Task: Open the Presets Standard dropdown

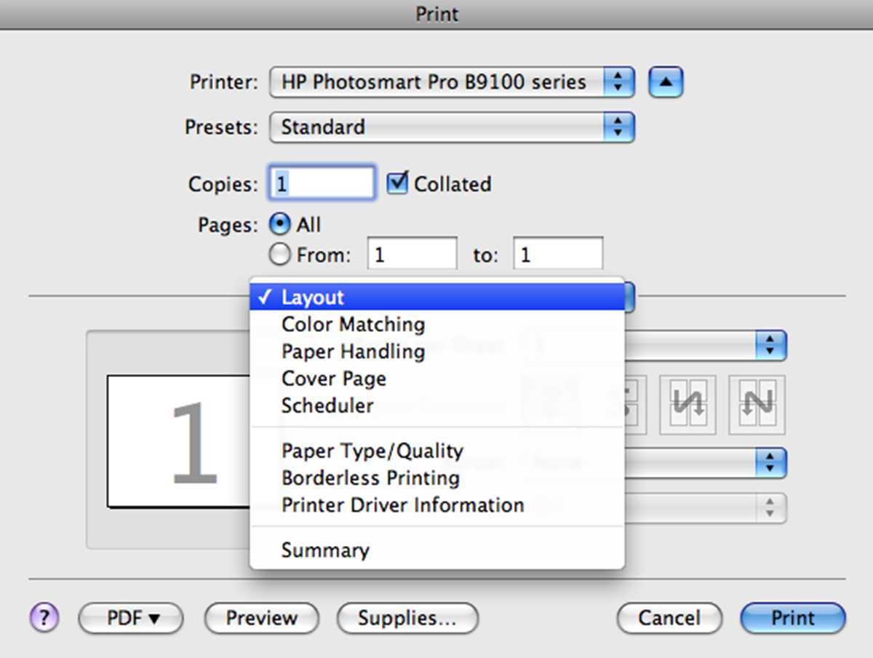Action: [452, 127]
